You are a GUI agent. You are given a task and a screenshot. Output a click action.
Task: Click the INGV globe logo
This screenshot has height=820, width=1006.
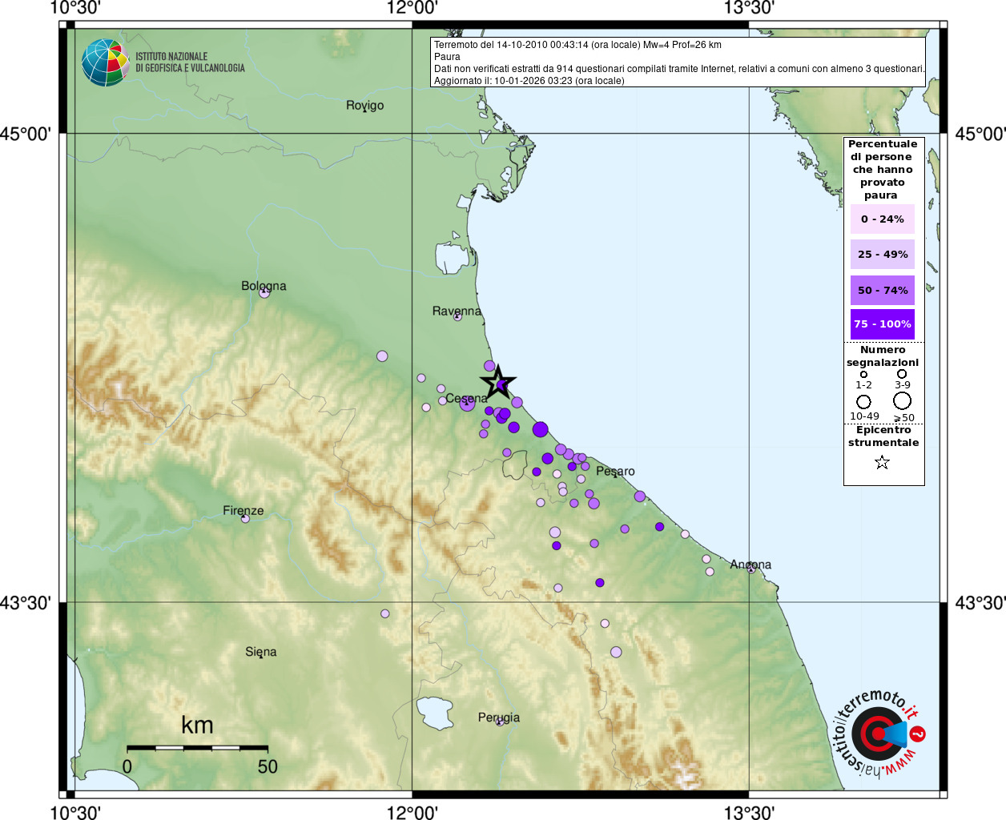coord(105,62)
